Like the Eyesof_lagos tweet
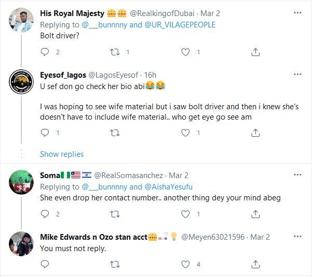 coord(185,133)
